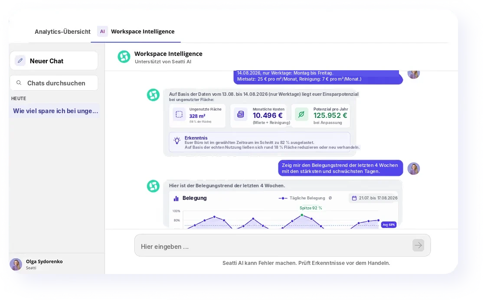Viewport: 484px width, 300px height.
Task: Click the Ungenutzte Fläche dashed-square icon
Action: [179, 114]
